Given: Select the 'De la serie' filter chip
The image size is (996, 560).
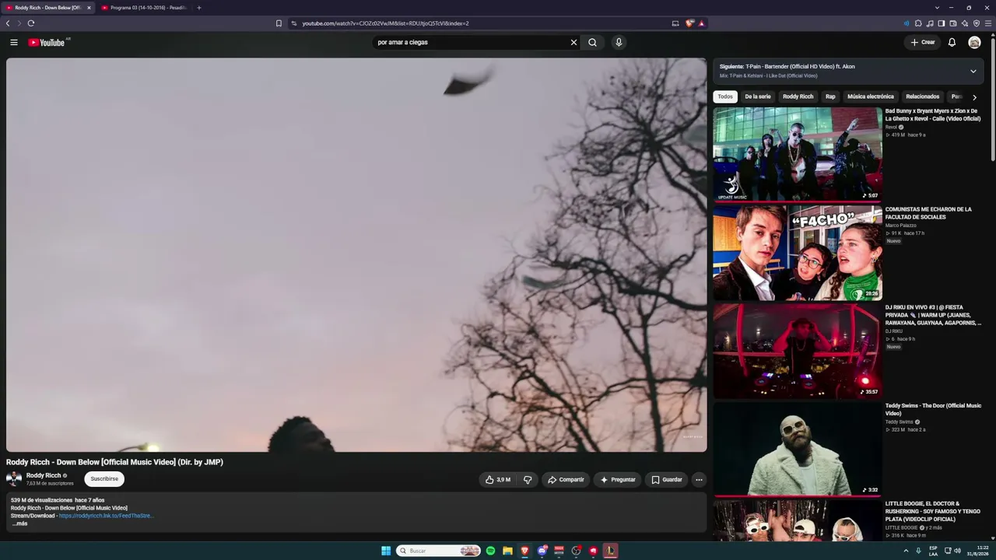Looking at the screenshot, I should click(758, 96).
